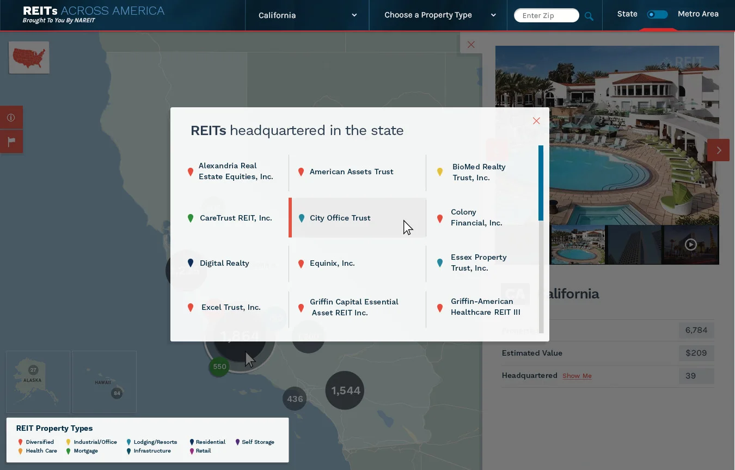
Task: Click the Mortgage legend pin
Action: [68, 451]
